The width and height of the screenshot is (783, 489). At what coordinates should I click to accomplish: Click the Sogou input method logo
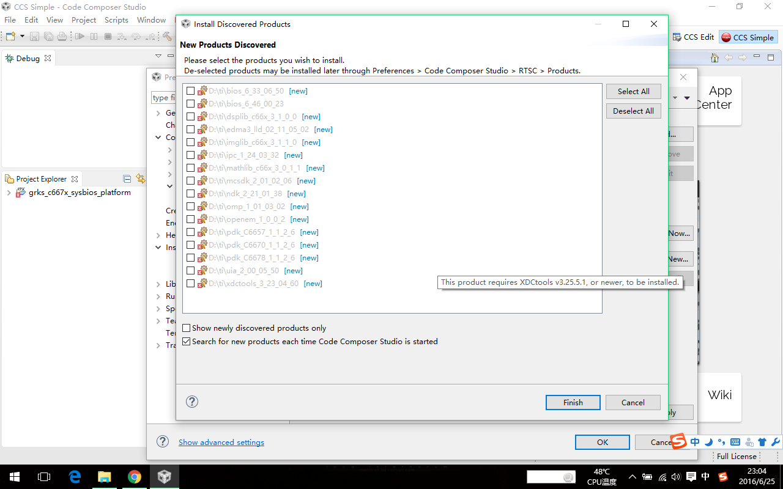pos(679,441)
